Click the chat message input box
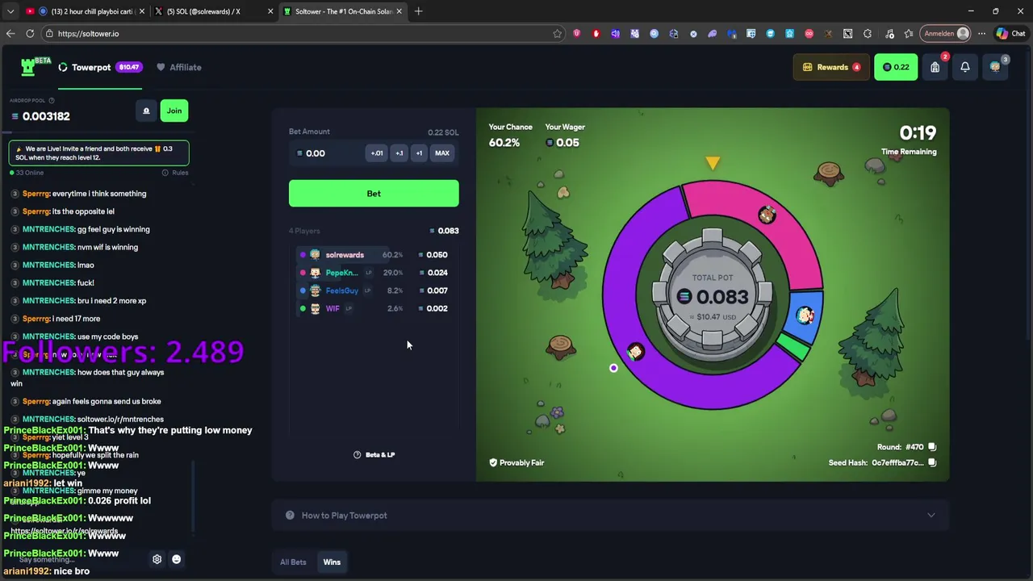The image size is (1033, 581). (x=77, y=559)
